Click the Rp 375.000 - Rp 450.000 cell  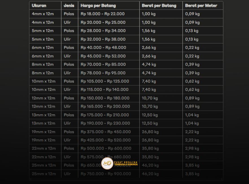pyautogui.click(x=106, y=132)
